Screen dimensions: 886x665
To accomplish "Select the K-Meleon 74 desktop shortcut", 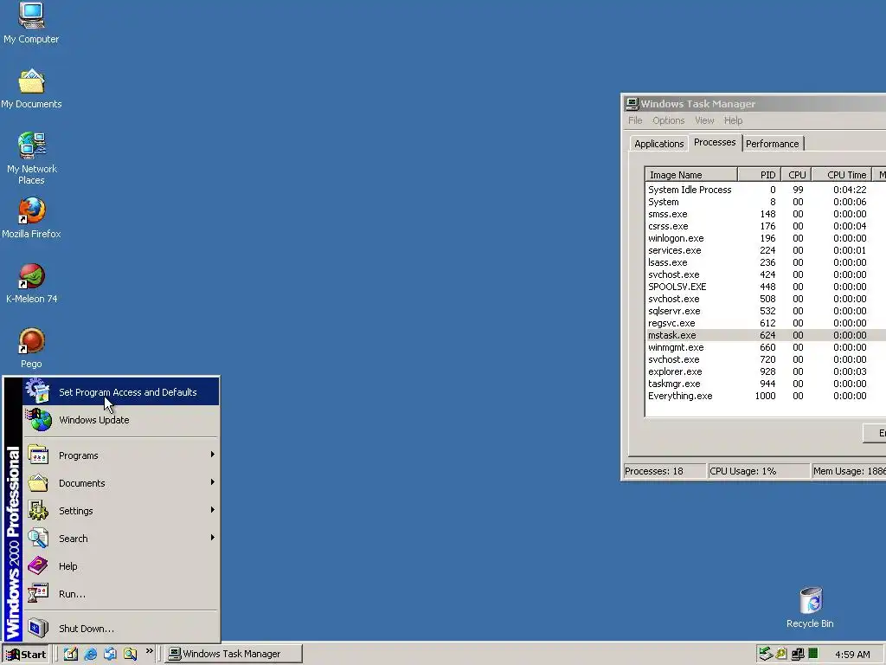I will click(32, 283).
